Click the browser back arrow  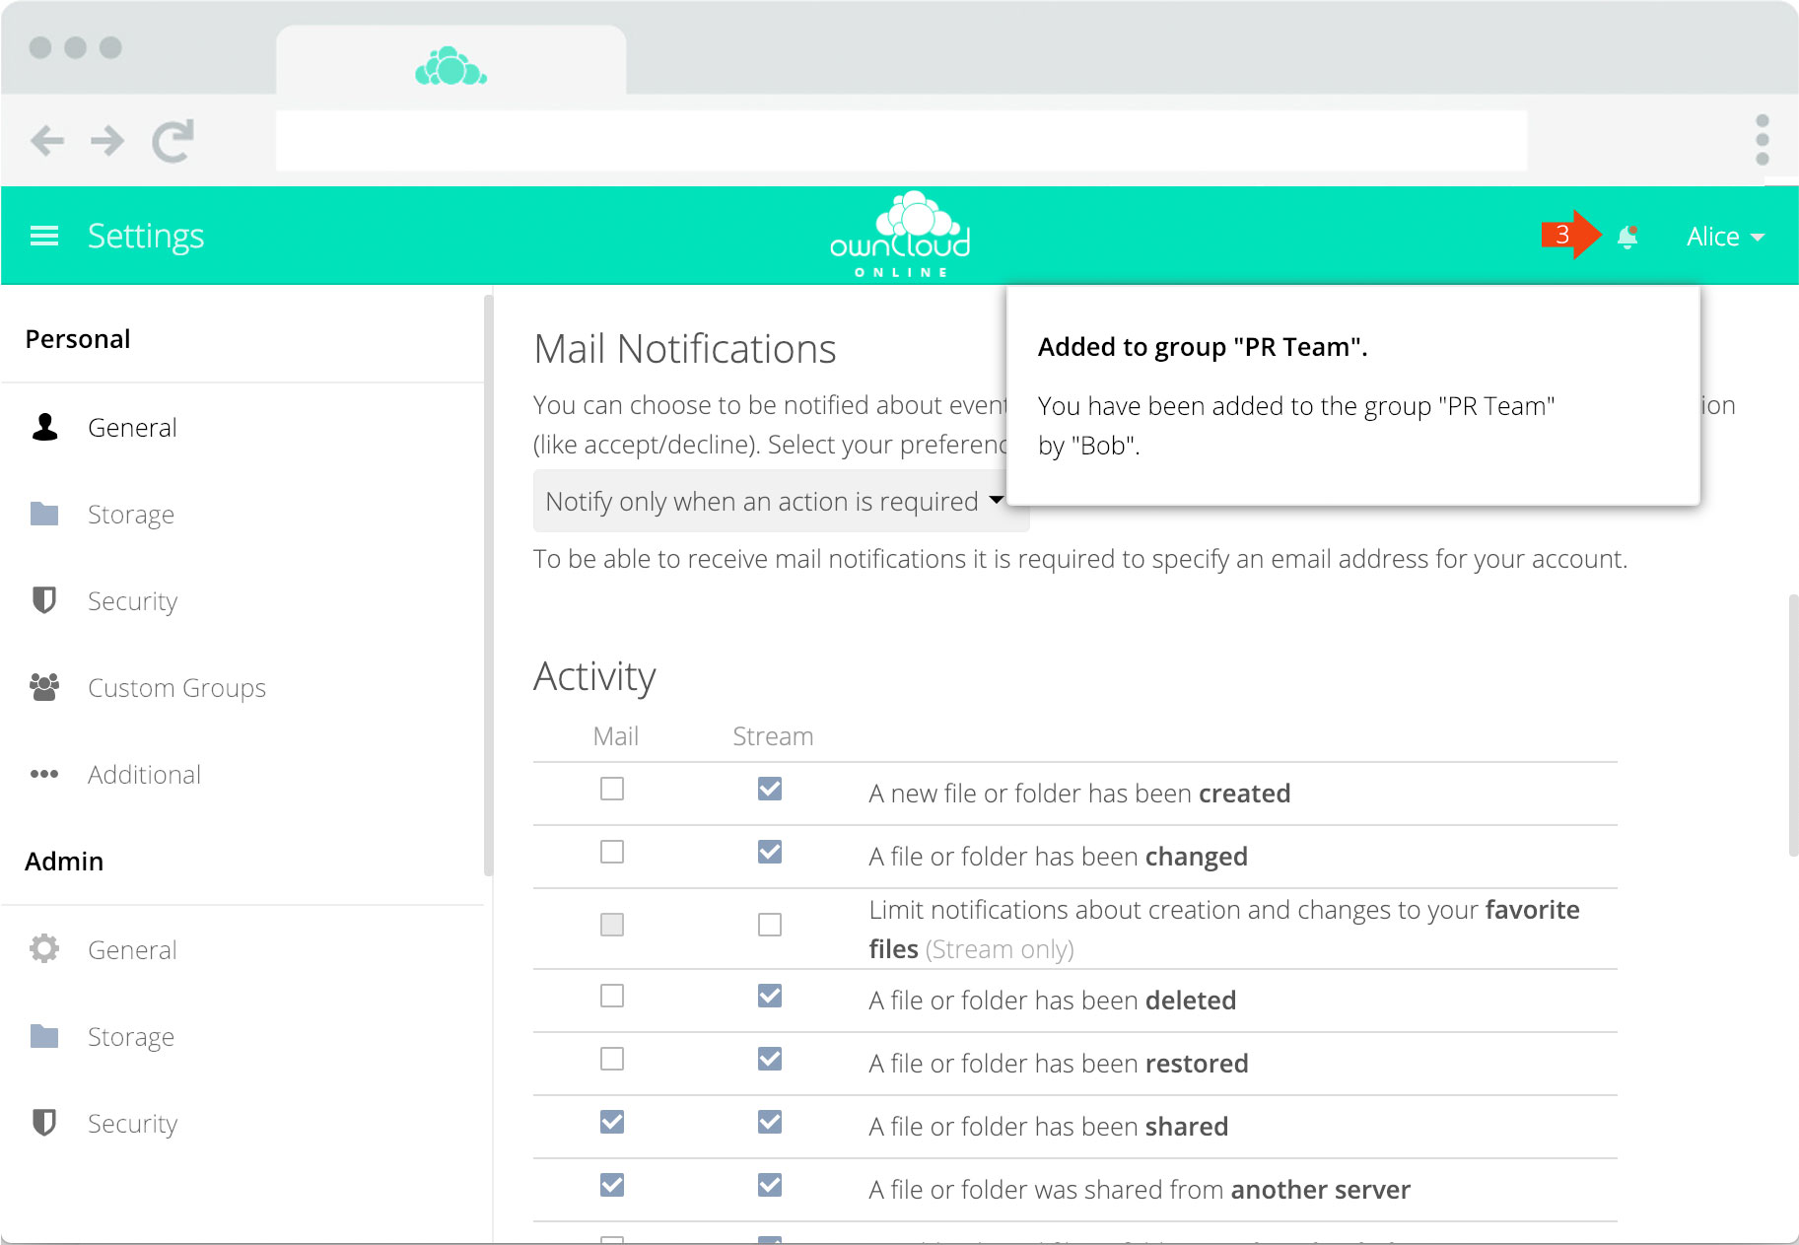pos(47,141)
